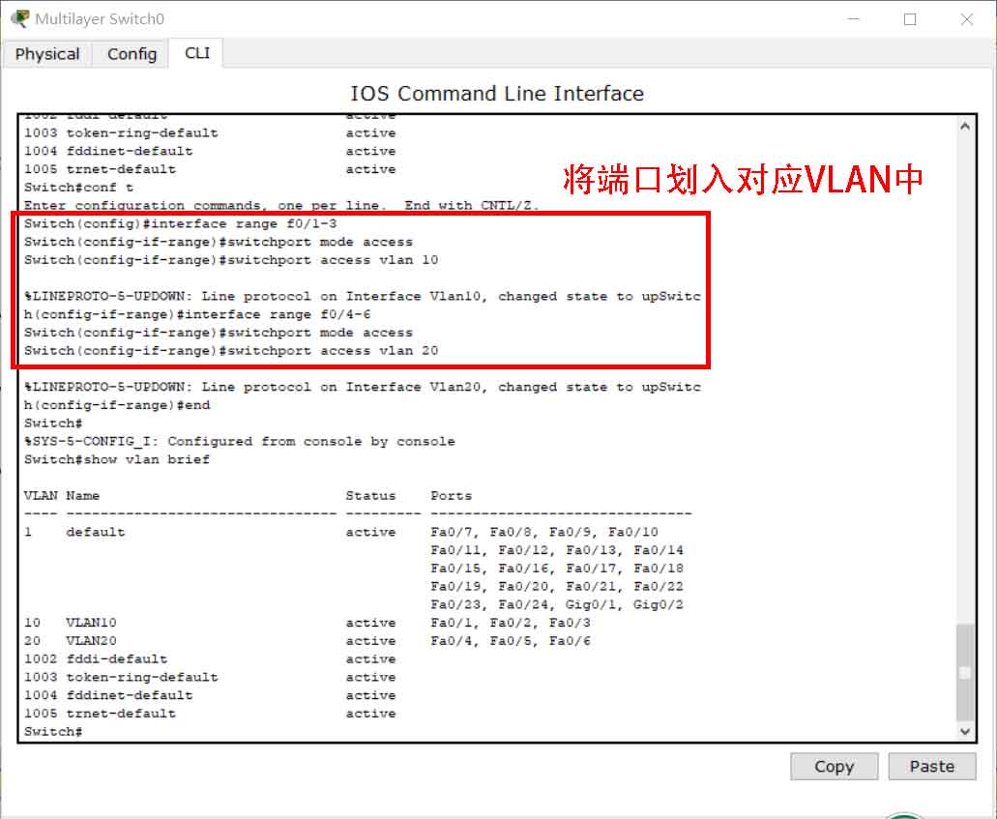The height and width of the screenshot is (819, 997).
Task: Click the bottom '1002 fddi-default' row
Action: pos(210,659)
